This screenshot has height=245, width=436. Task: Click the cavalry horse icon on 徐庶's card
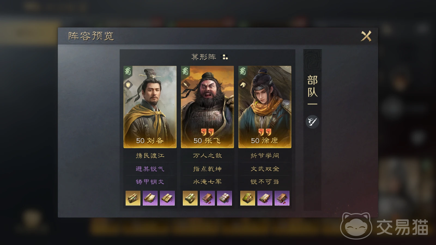click(x=243, y=85)
